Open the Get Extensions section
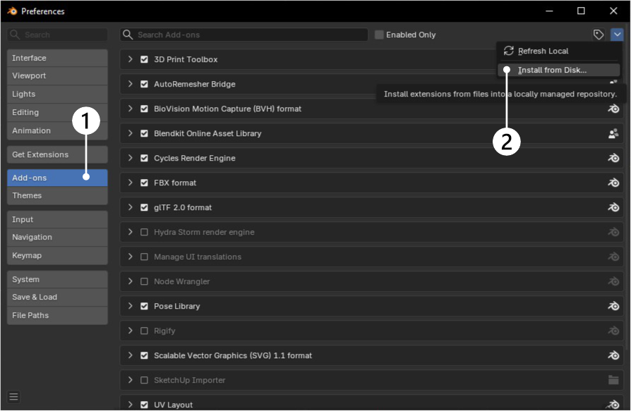631x411 pixels. pyautogui.click(x=57, y=154)
